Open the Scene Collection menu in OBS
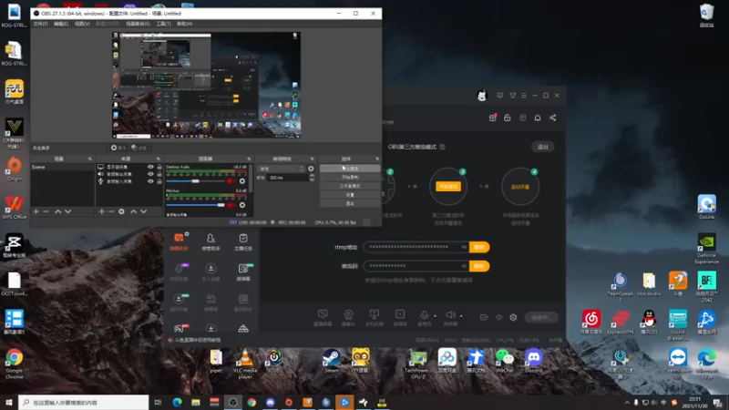729x410 pixels. click(x=138, y=24)
